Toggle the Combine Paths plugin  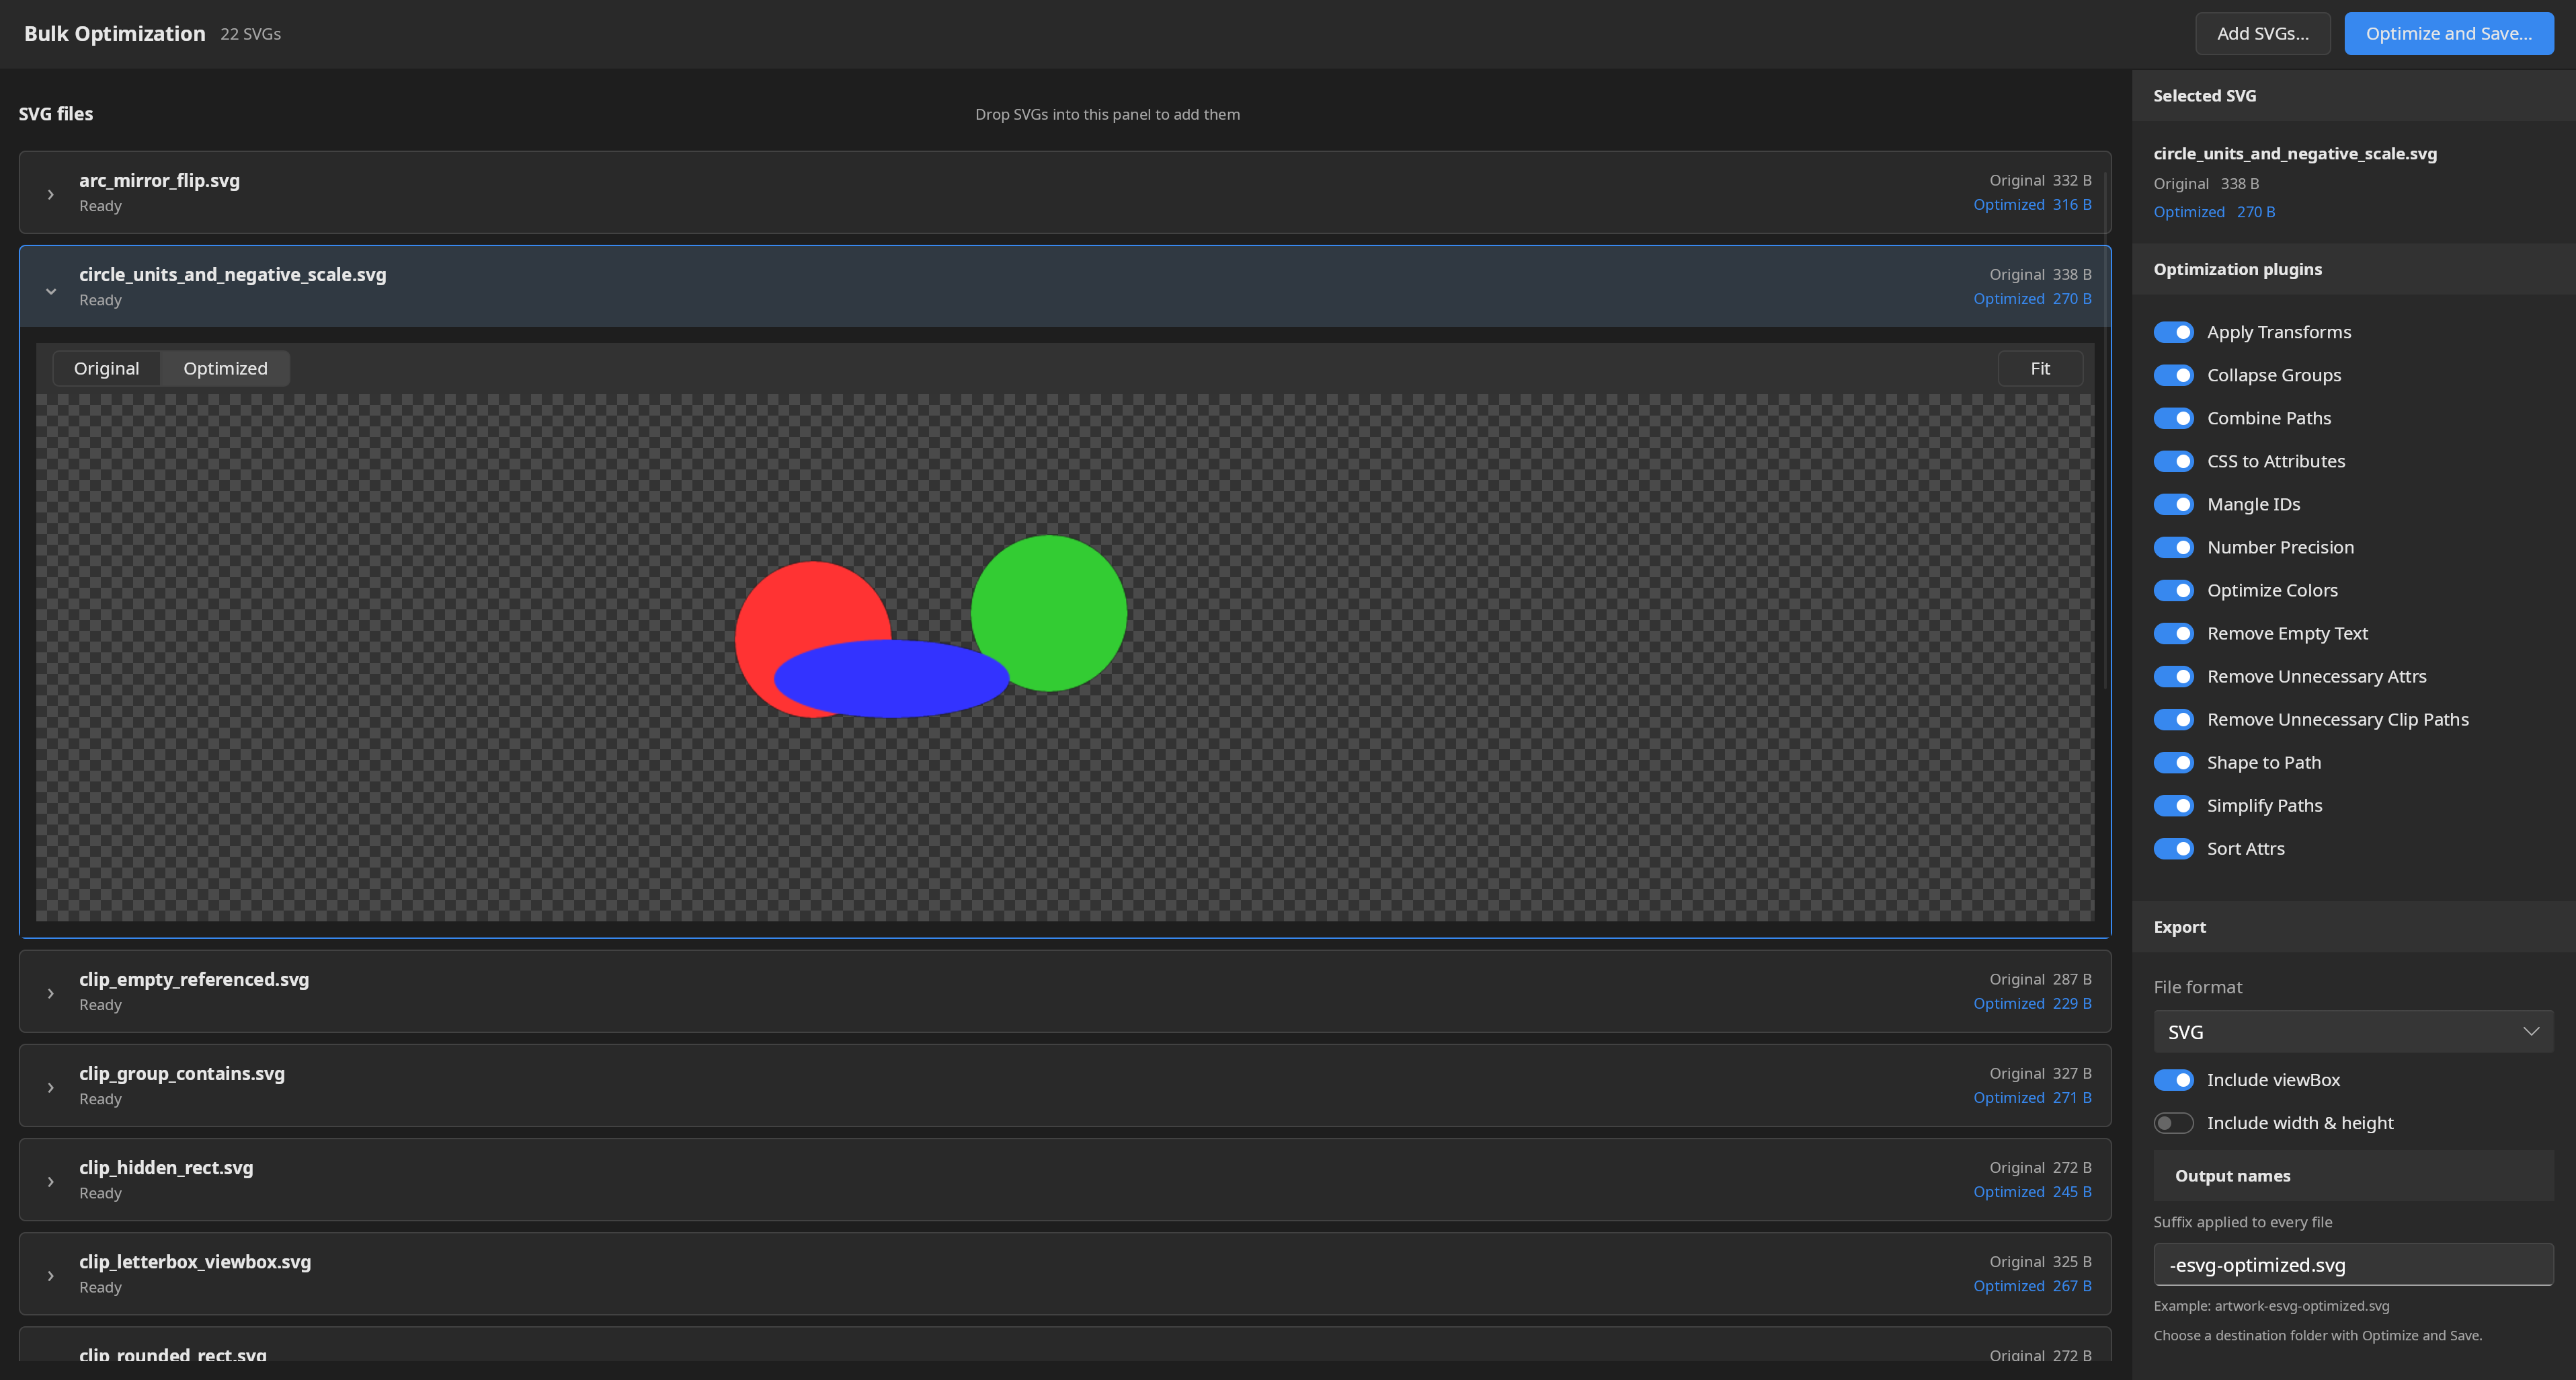tap(2173, 418)
